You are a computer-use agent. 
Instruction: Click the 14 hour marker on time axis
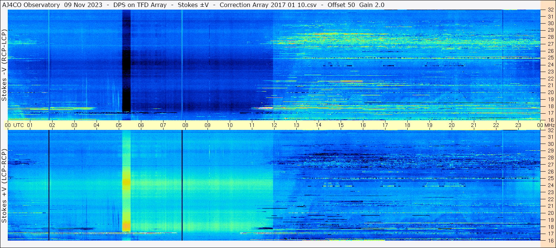tap(319, 125)
